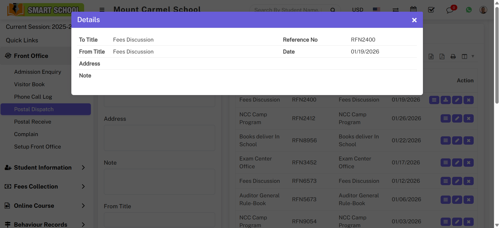
Task: Toggle the sidebar hamburger menu
Action: (x=102, y=10)
